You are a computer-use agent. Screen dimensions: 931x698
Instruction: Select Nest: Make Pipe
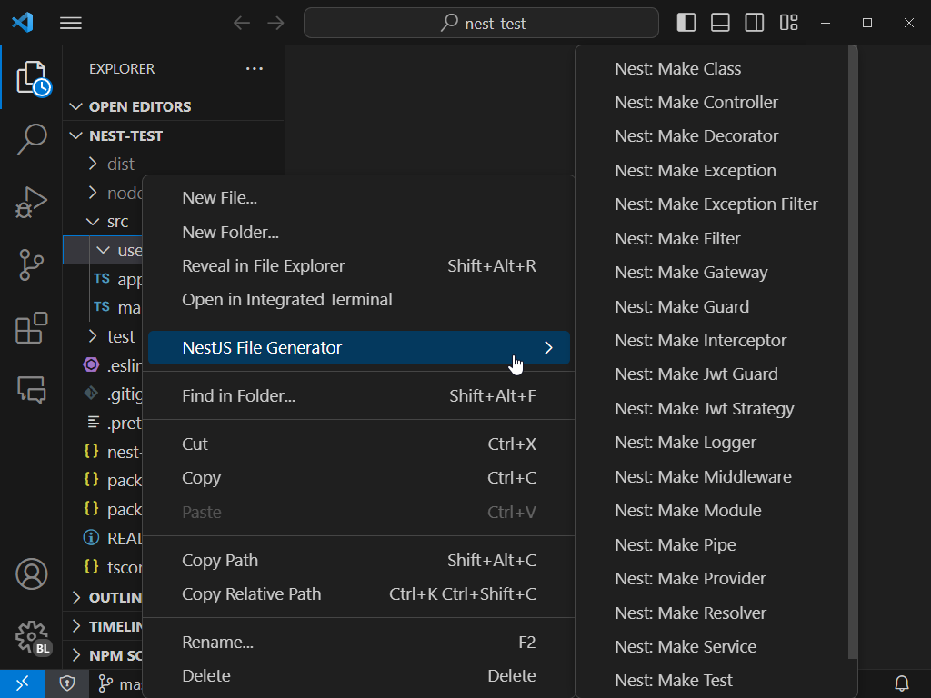click(715, 545)
